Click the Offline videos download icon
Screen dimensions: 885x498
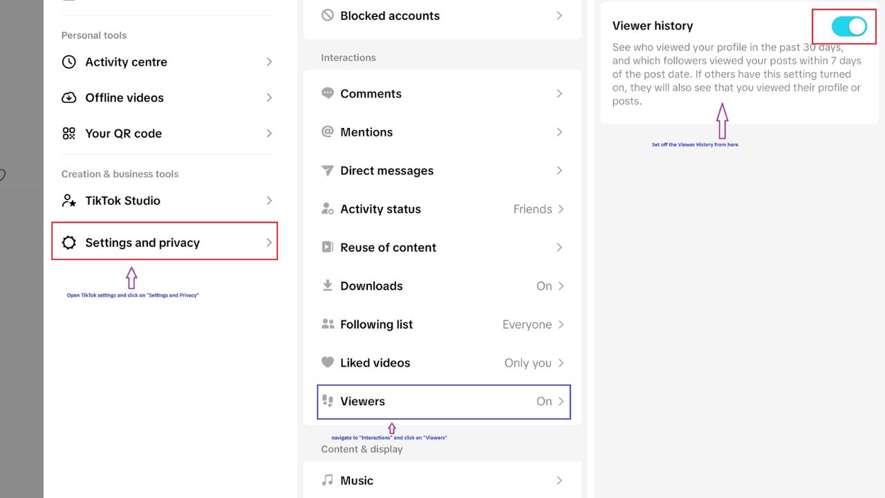69,98
